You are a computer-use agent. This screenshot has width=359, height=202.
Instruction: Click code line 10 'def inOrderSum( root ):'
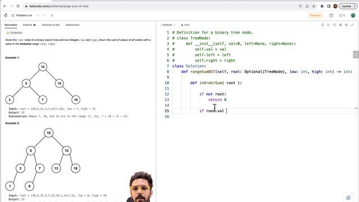(216, 83)
